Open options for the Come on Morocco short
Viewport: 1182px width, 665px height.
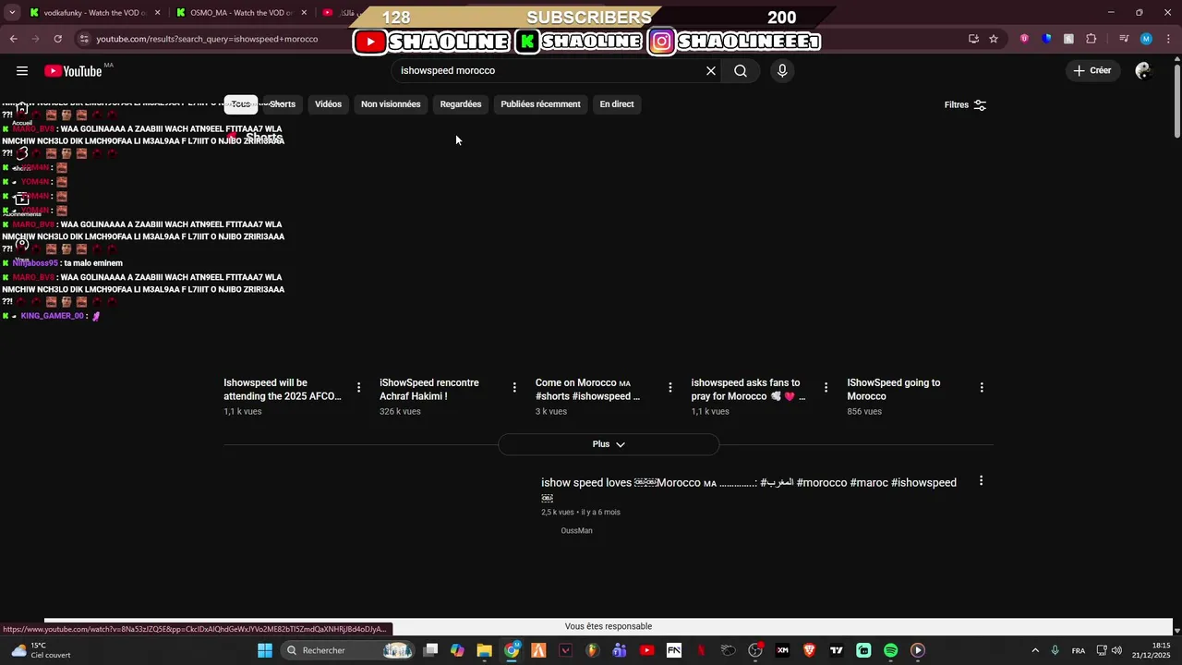pyautogui.click(x=670, y=388)
